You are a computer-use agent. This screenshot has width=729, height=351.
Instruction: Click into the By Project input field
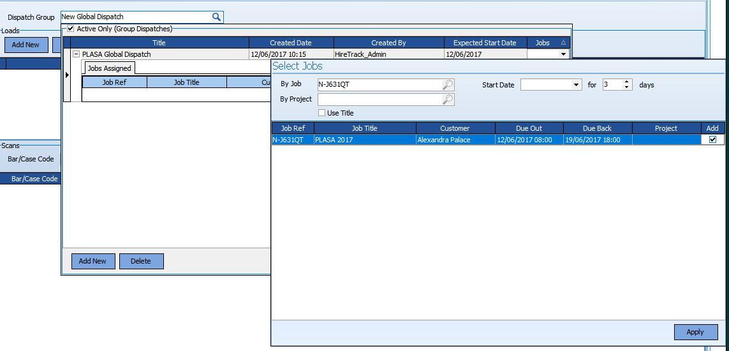click(x=379, y=100)
